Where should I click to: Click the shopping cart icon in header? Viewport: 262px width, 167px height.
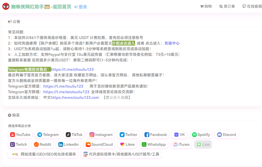[202, 6]
